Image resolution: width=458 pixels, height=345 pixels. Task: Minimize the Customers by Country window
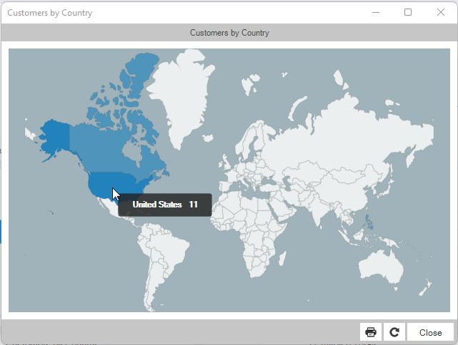(375, 12)
